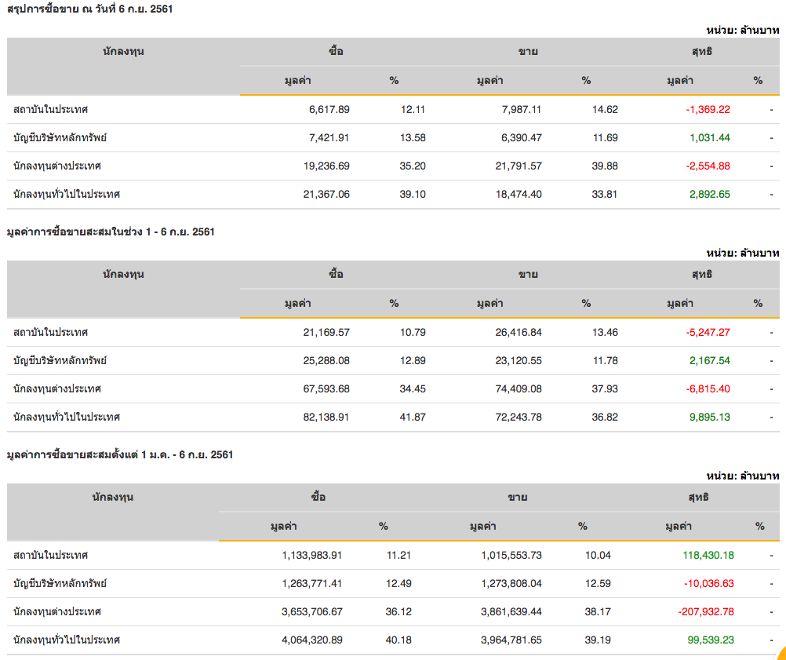Click the sell value 6,390.47 cell
The height and width of the screenshot is (660, 786).
519,138
